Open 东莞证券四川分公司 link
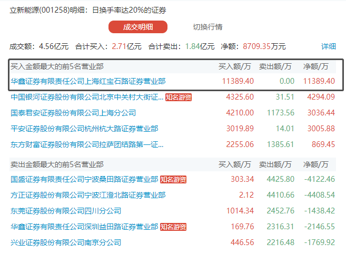Screen dimensions: 346x263 (66, 211)
